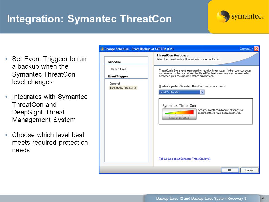Click the ThreatCon Response header text
The image size is (269, 202).
pyautogui.click(x=172, y=55)
